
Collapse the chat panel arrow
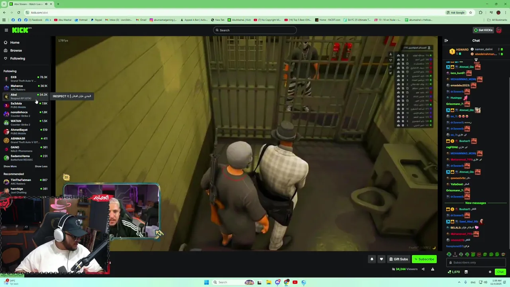[x=446, y=41]
